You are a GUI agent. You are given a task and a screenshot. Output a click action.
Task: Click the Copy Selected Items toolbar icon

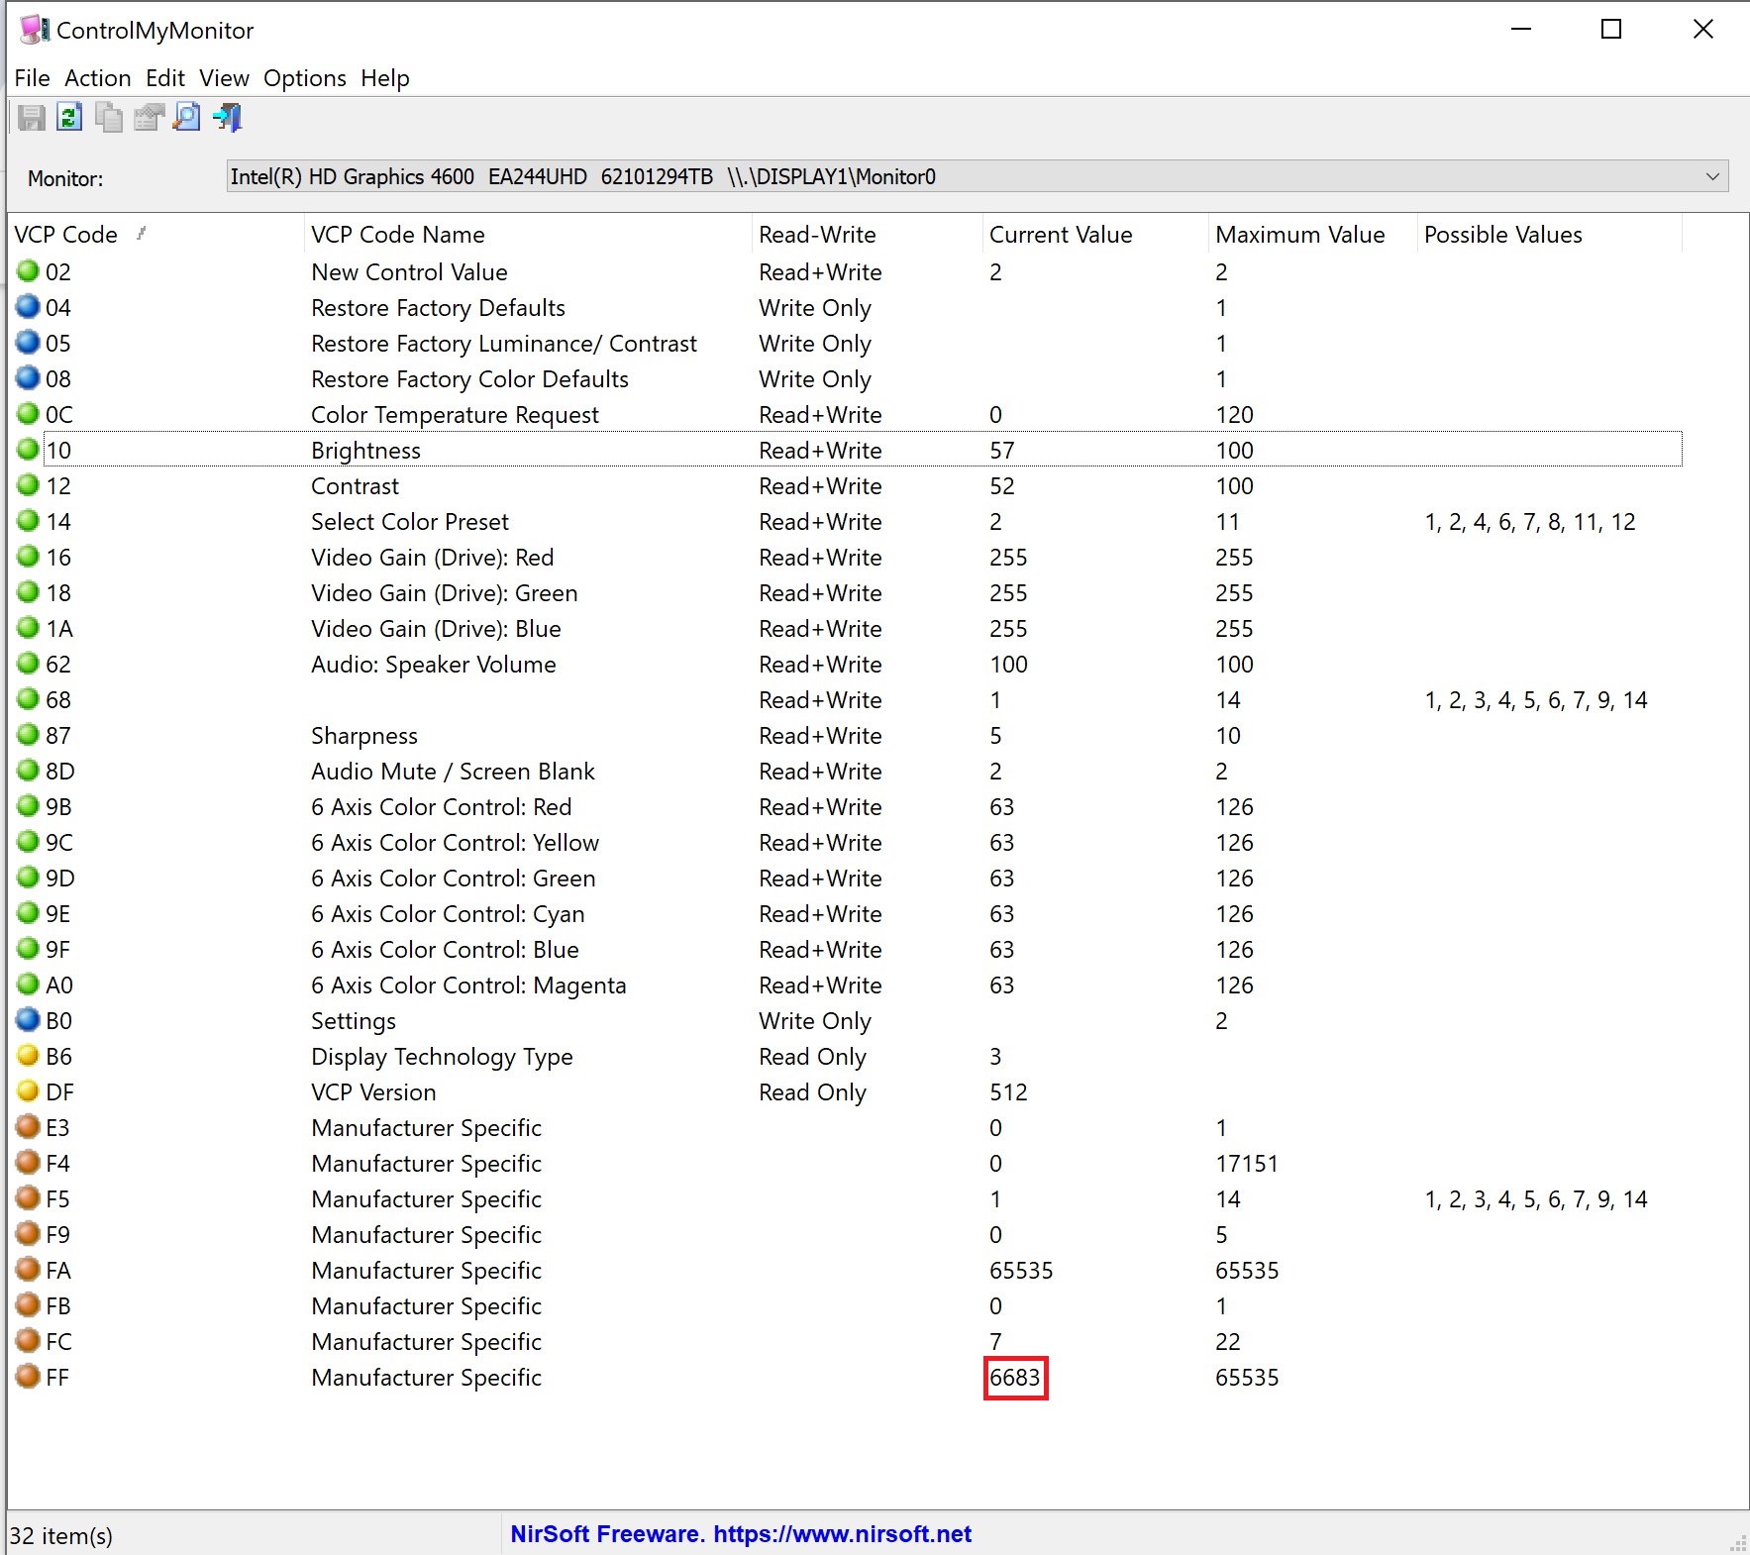point(109,118)
